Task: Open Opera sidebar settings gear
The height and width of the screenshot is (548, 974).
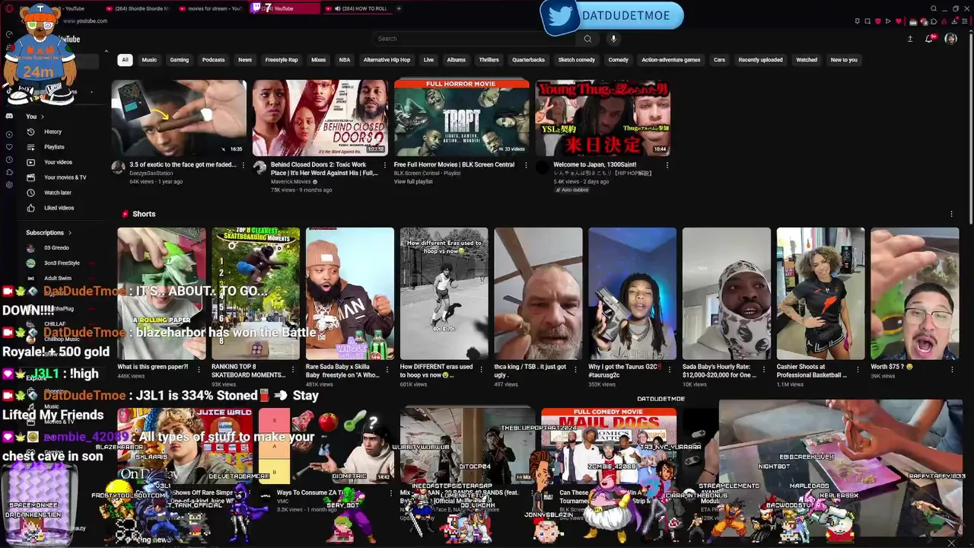Action: [9, 185]
